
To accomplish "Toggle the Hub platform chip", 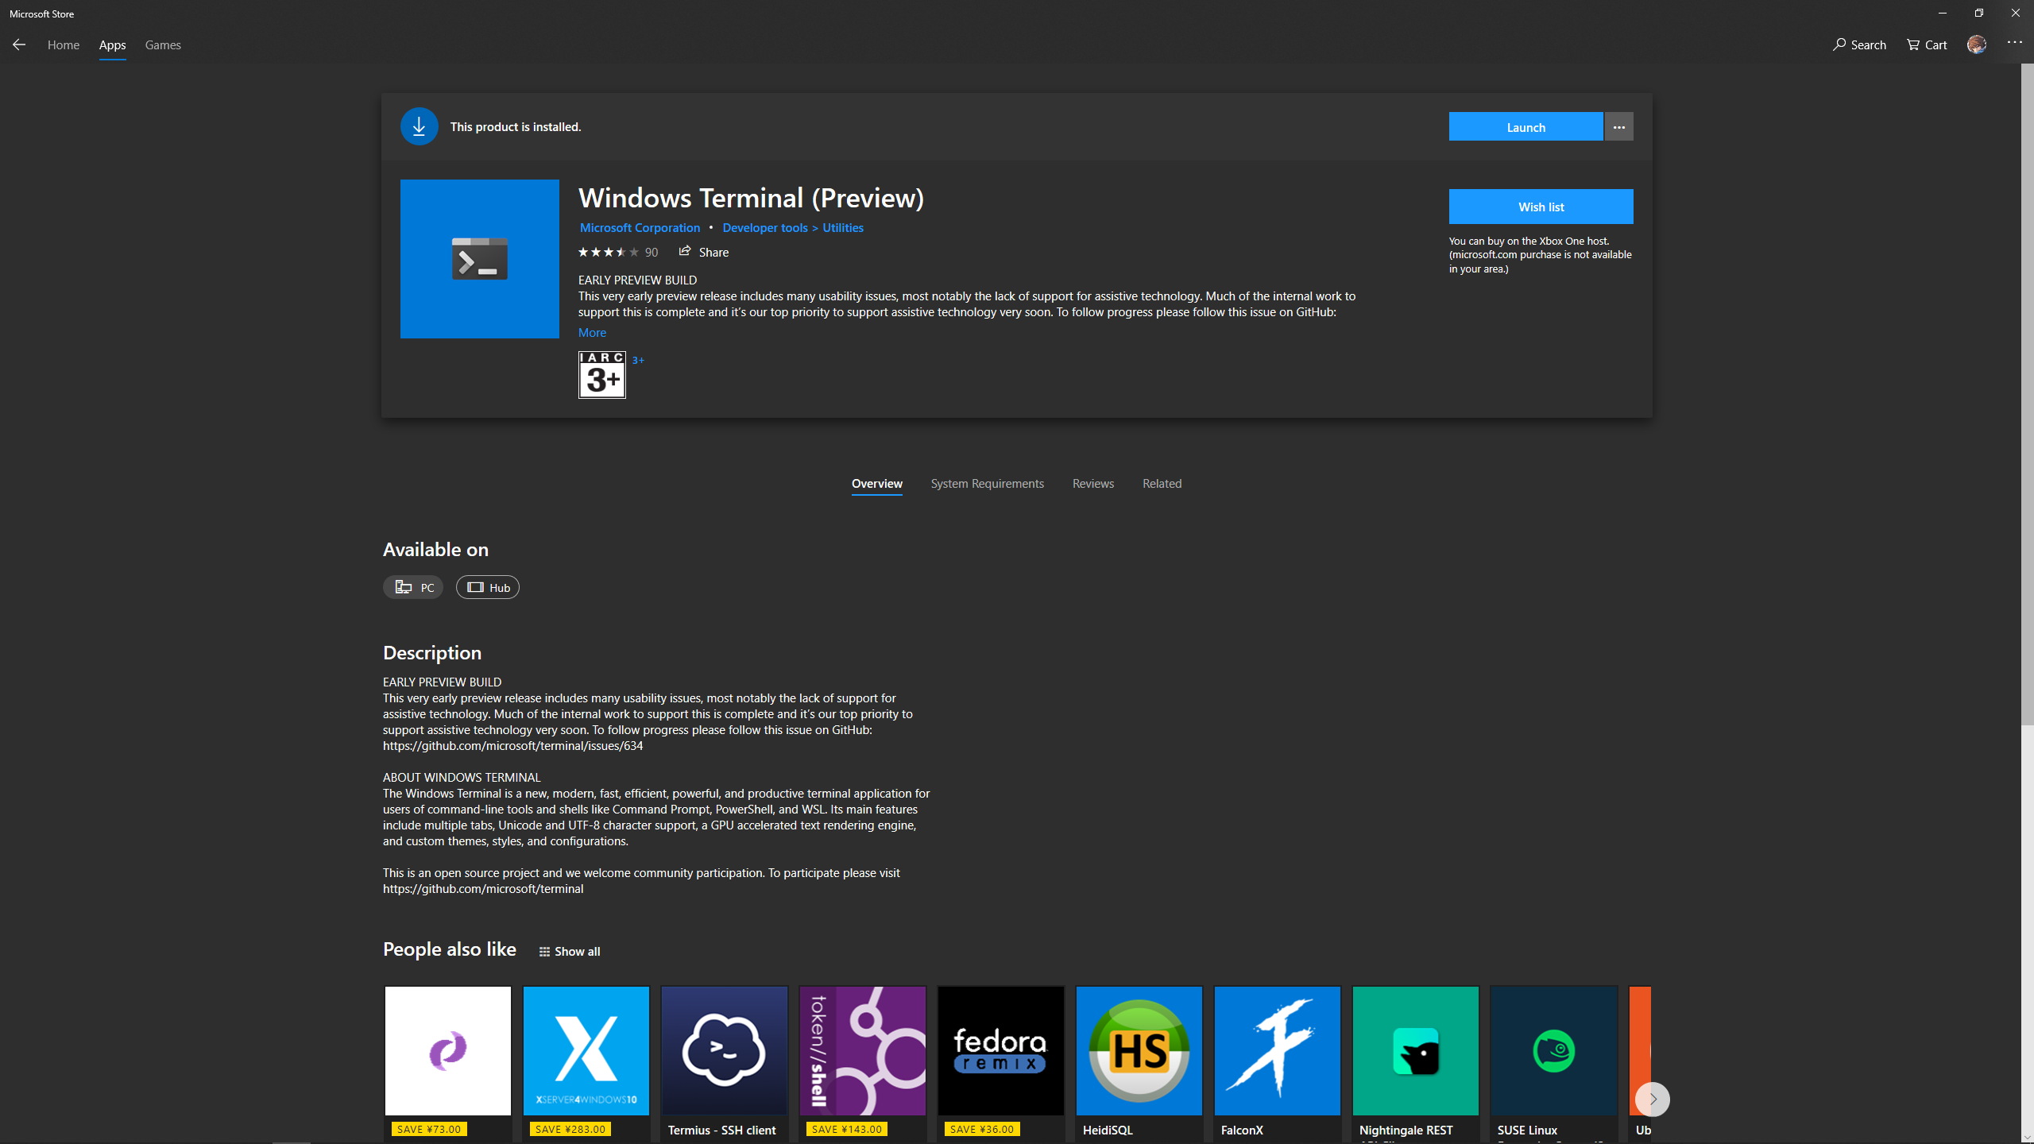I will 487,587.
